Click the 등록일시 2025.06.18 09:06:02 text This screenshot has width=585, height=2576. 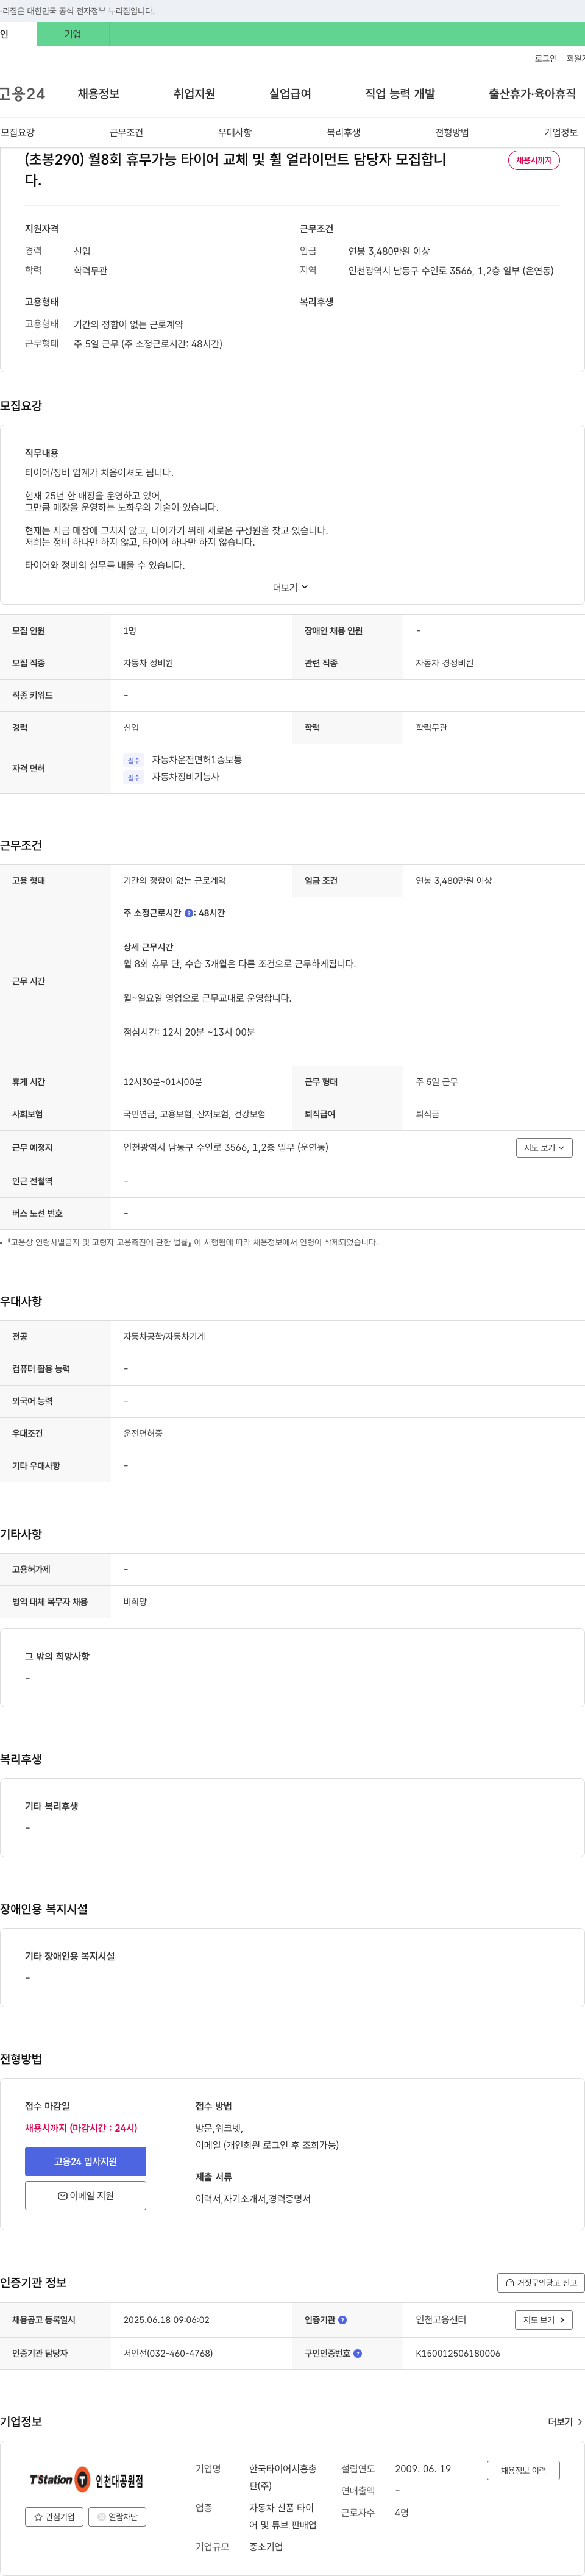(x=166, y=2320)
